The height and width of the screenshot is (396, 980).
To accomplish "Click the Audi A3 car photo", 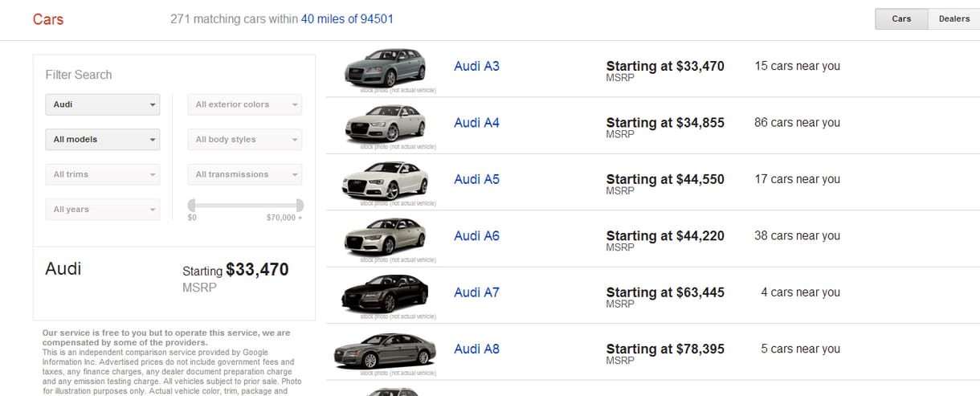I will pos(384,67).
